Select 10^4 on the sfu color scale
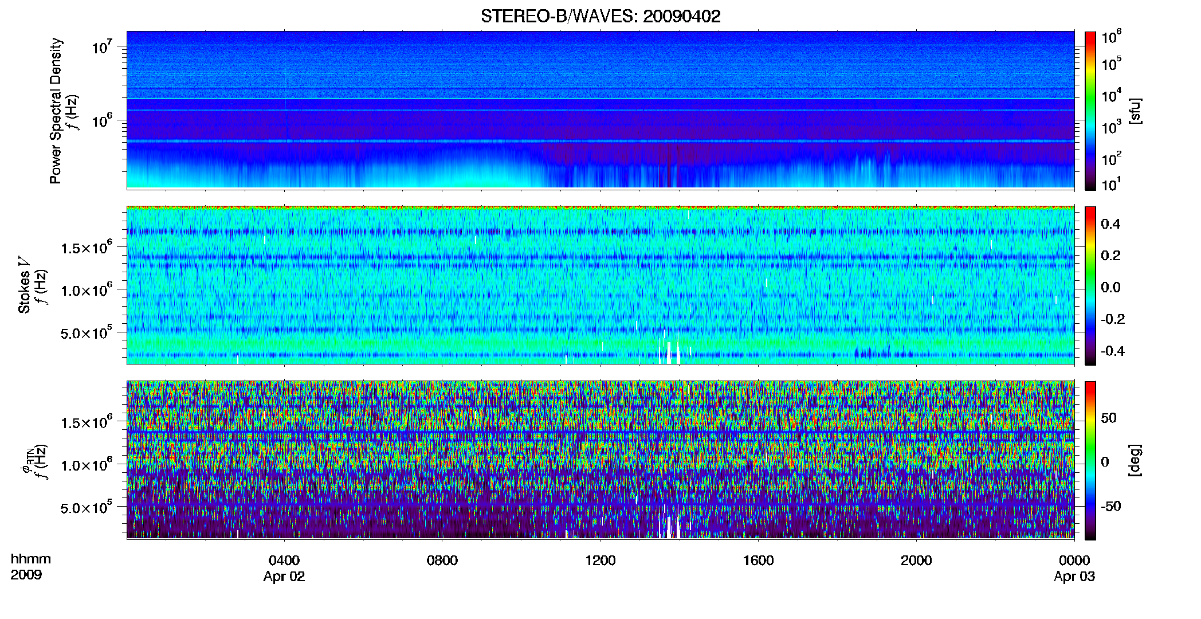This screenshot has width=1201, height=619. pyautogui.click(x=1112, y=96)
